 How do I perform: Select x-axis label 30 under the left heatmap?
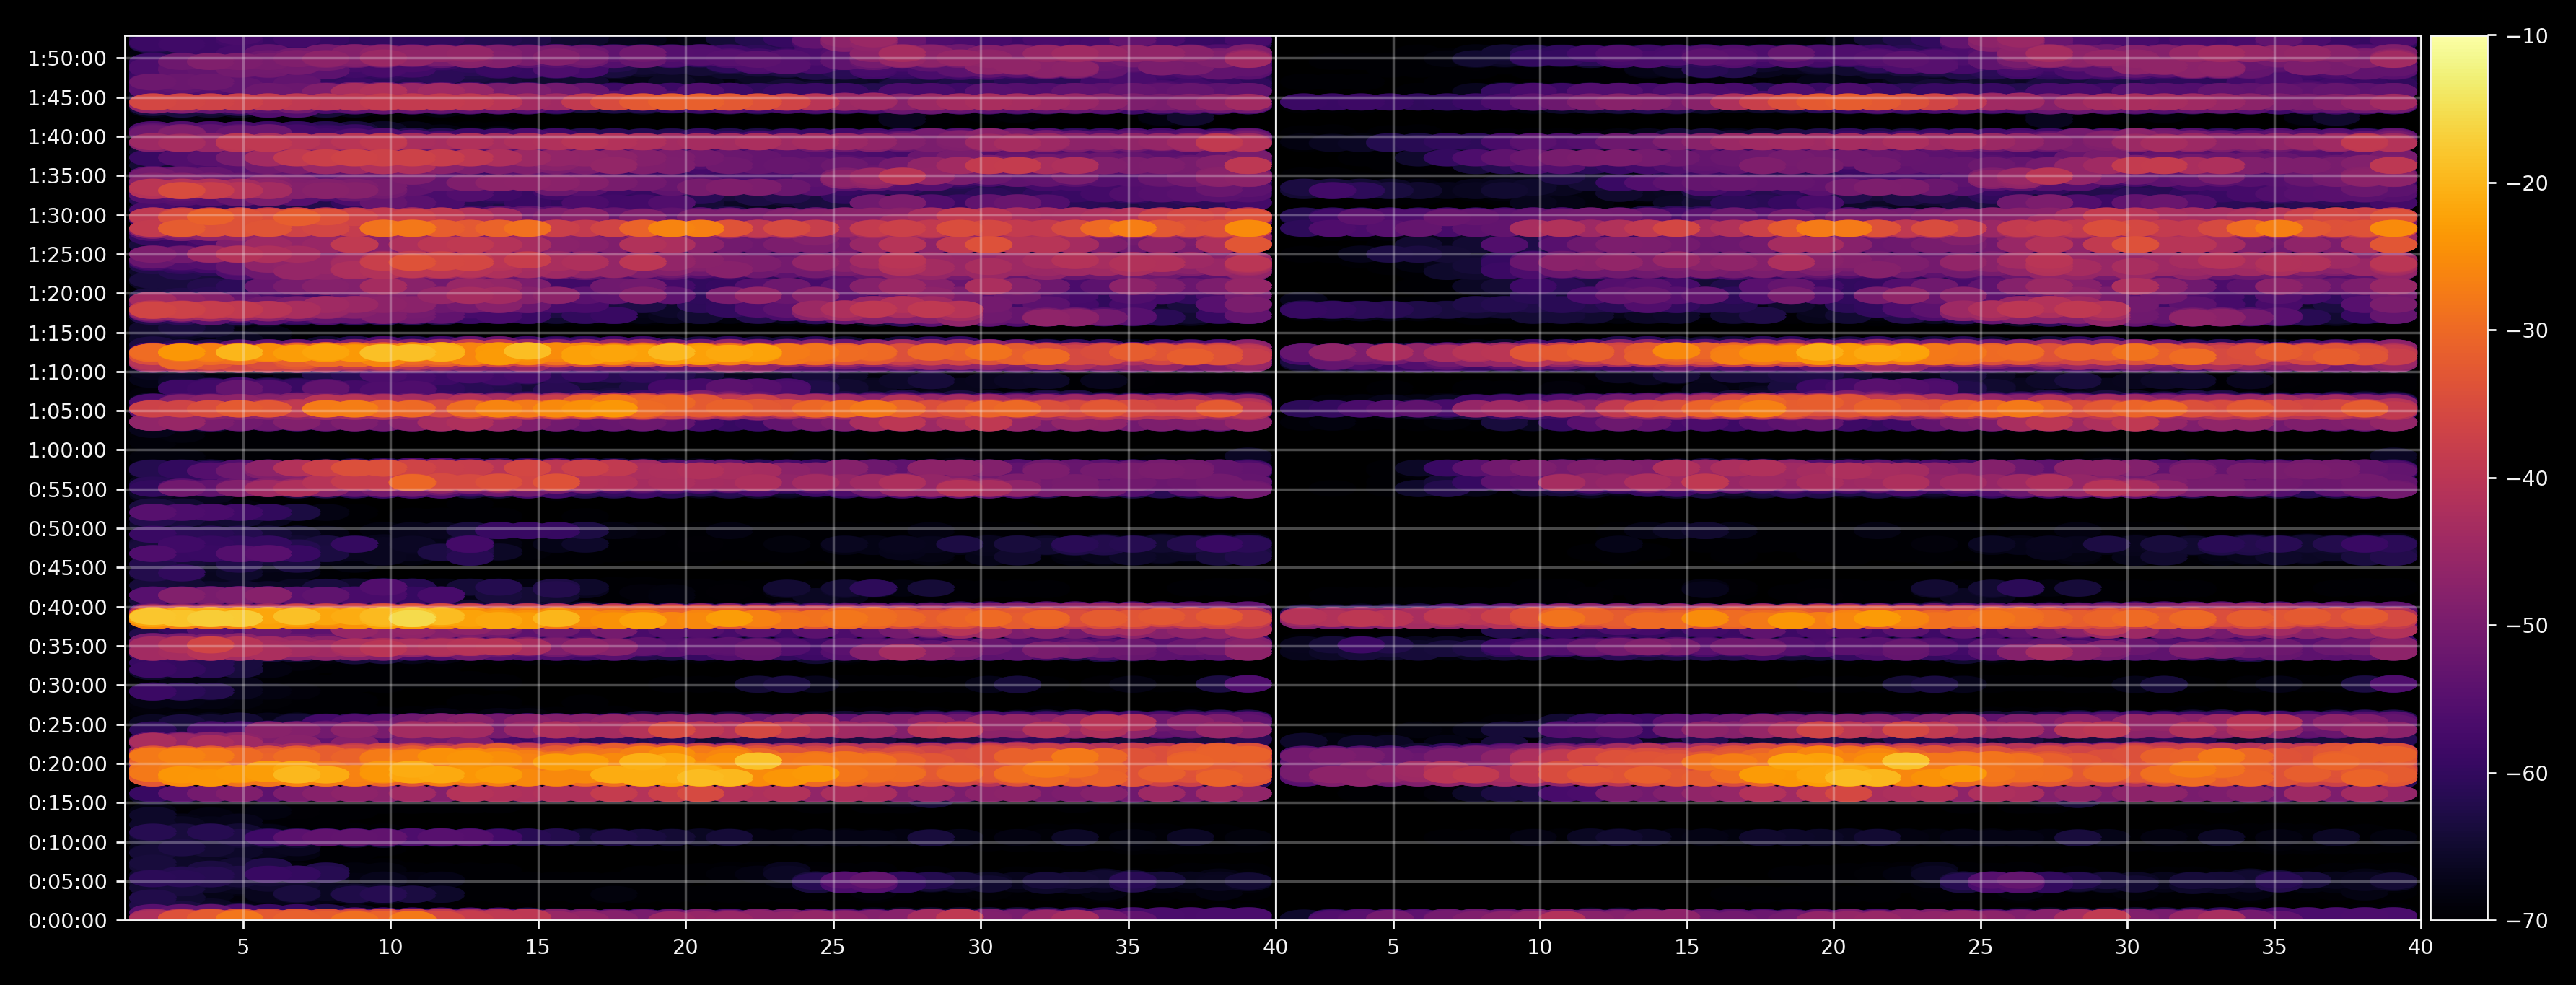(980, 947)
